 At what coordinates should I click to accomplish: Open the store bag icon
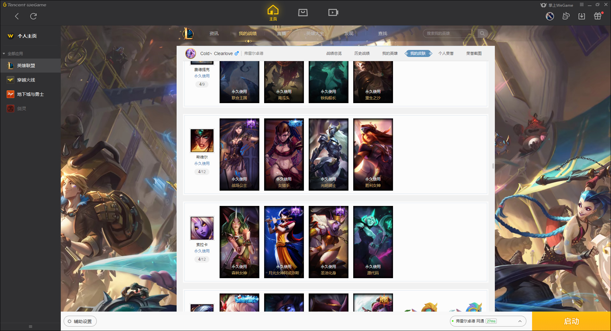click(x=303, y=13)
